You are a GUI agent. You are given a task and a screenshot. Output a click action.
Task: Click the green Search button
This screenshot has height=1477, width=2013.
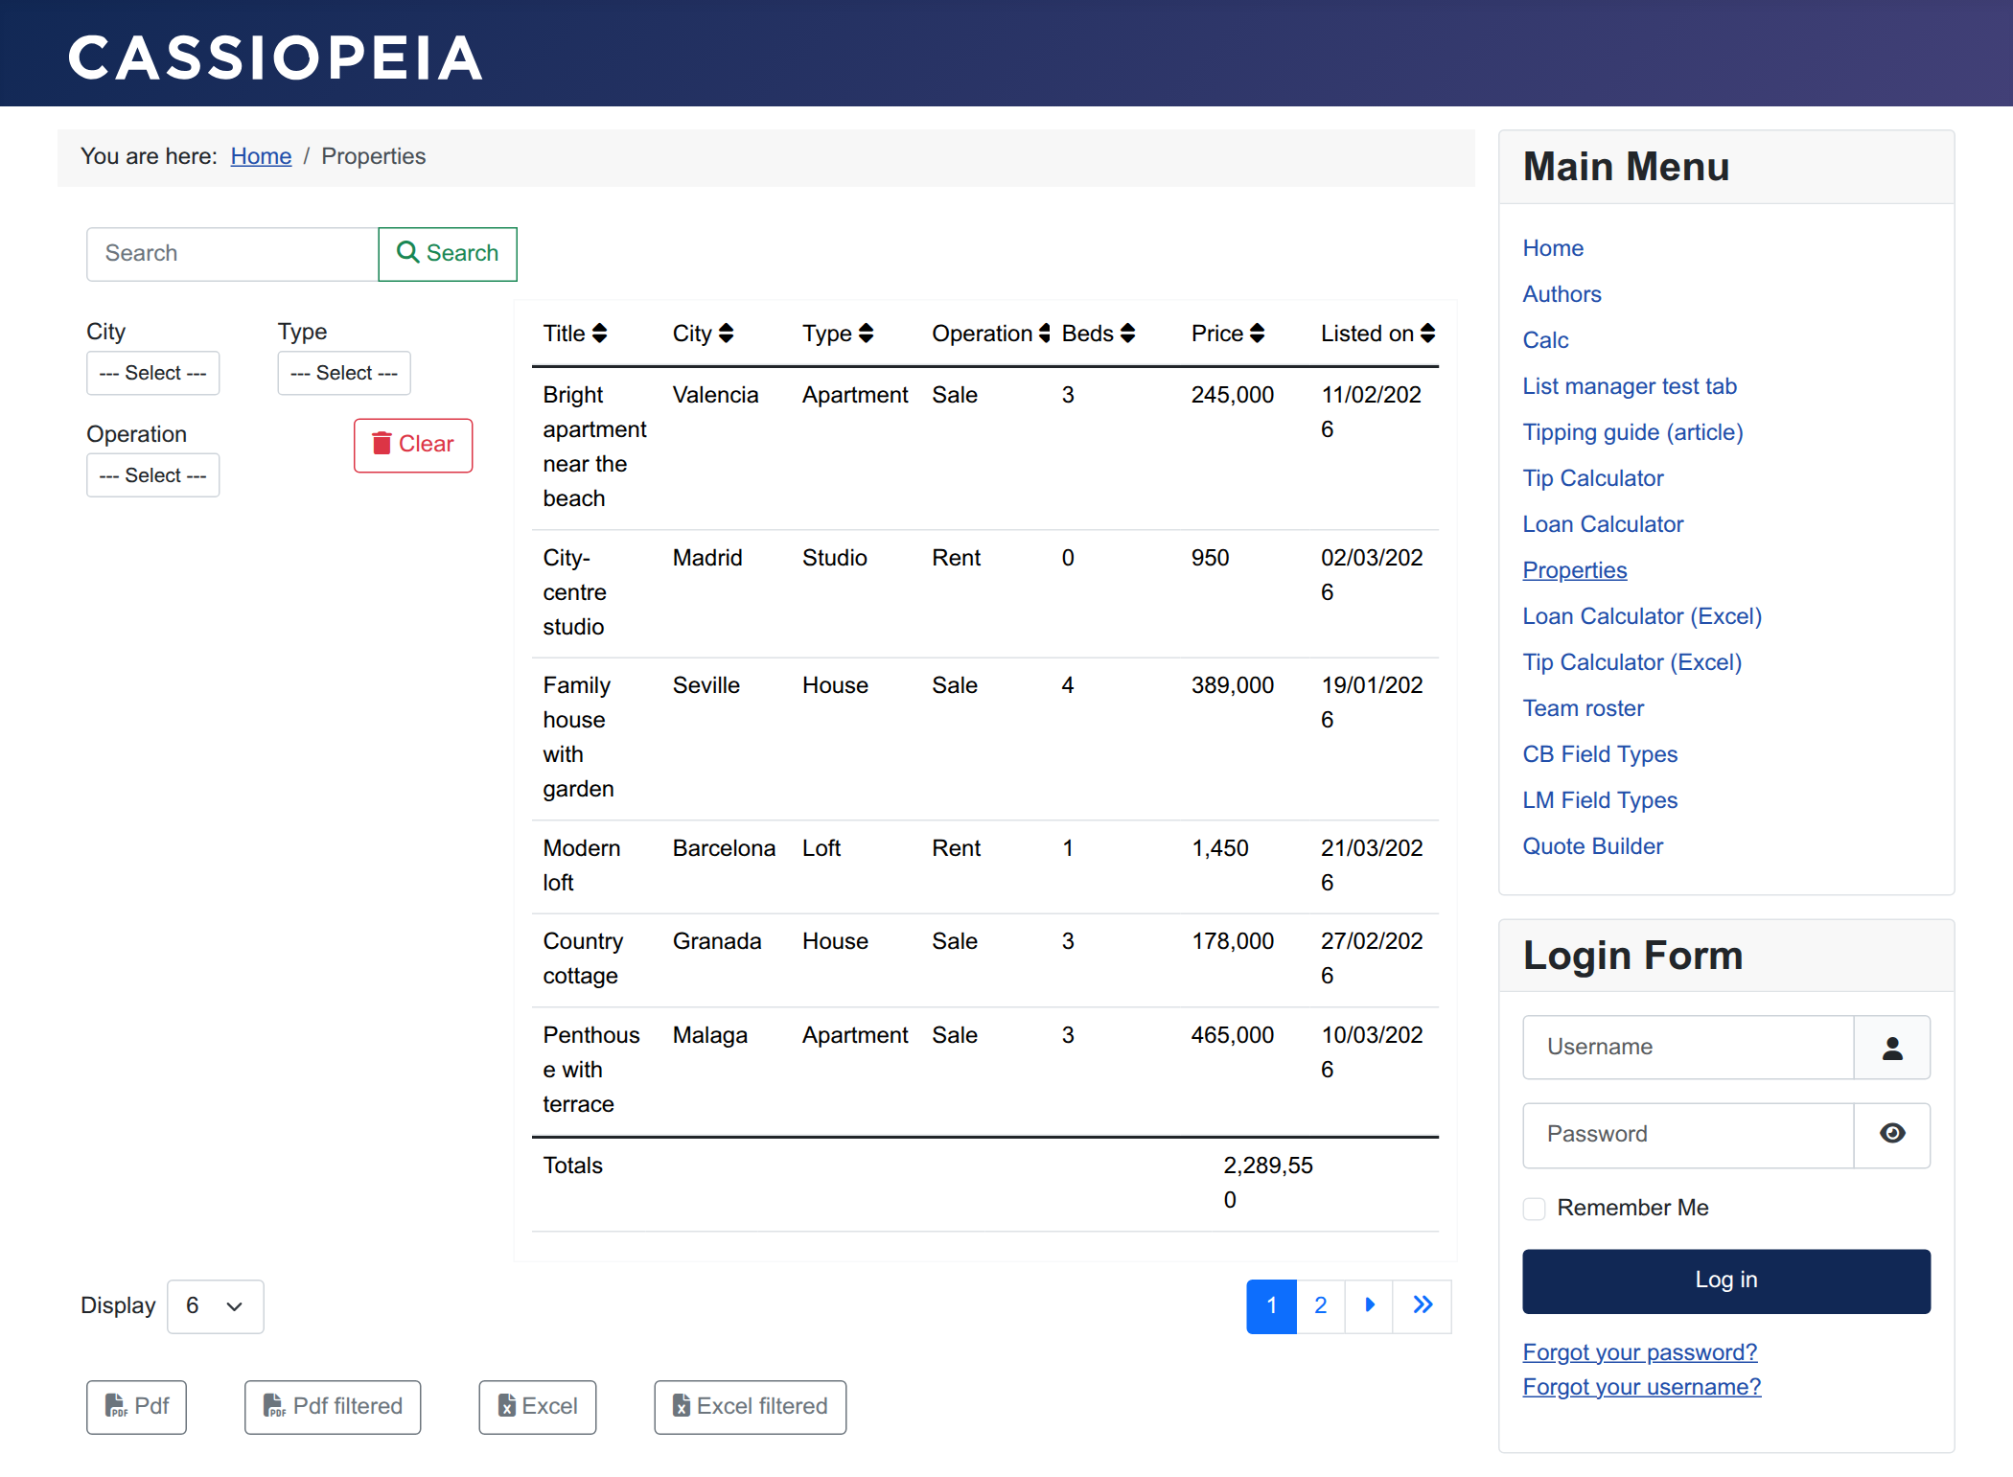[x=448, y=254]
